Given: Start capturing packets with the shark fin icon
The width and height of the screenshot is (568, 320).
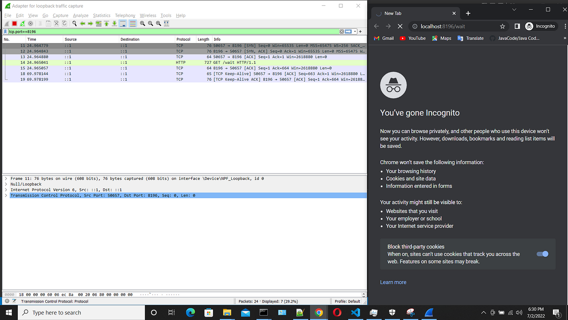Looking at the screenshot, I should [6, 23].
